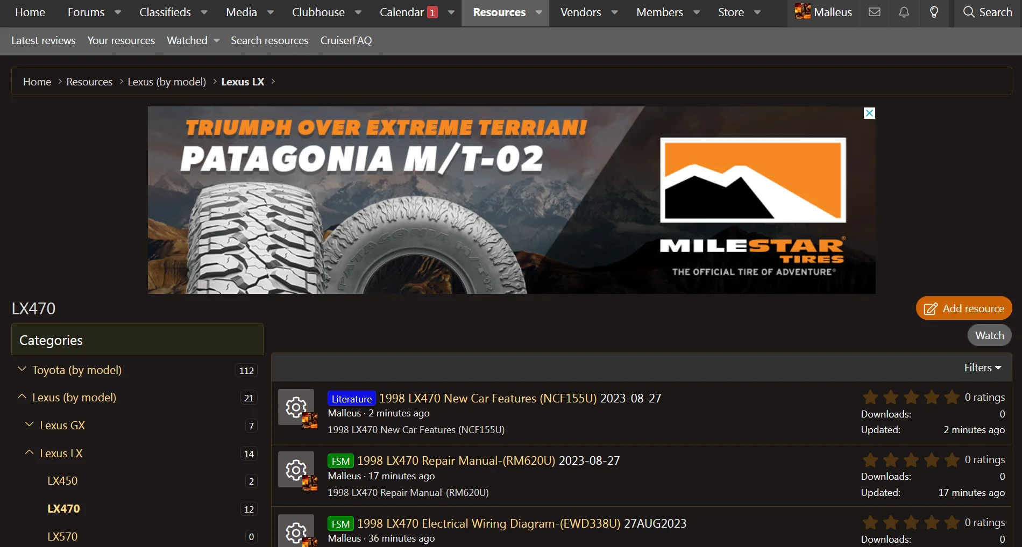The width and height of the screenshot is (1022, 547).
Task: Expand the Toyota (by model) category
Action: point(22,370)
